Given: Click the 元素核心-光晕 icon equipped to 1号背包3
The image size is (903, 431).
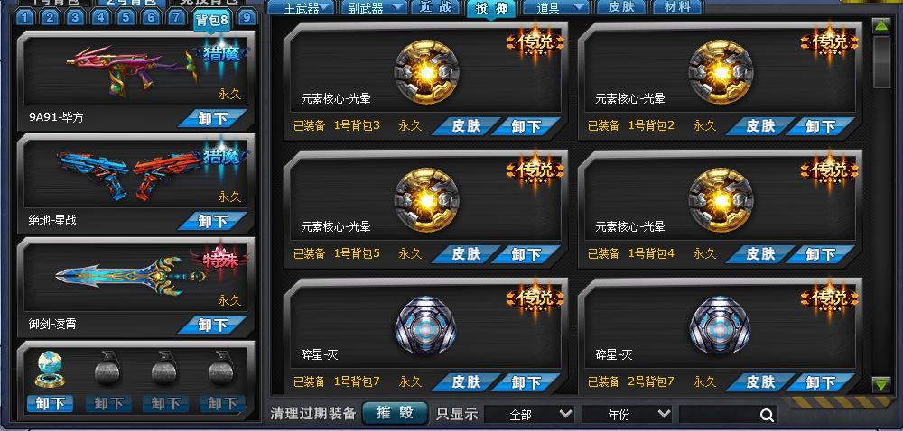Looking at the screenshot, I should point(426,71).
